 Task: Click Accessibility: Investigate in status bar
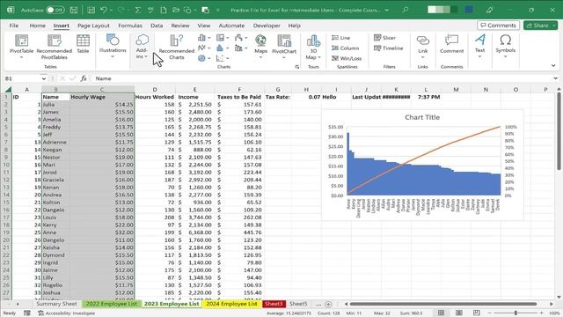67,313
